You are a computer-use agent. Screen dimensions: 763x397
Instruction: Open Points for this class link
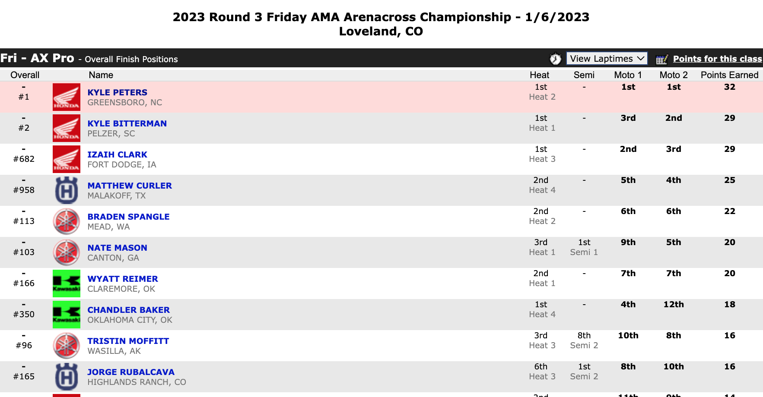(x=717, y=59)
